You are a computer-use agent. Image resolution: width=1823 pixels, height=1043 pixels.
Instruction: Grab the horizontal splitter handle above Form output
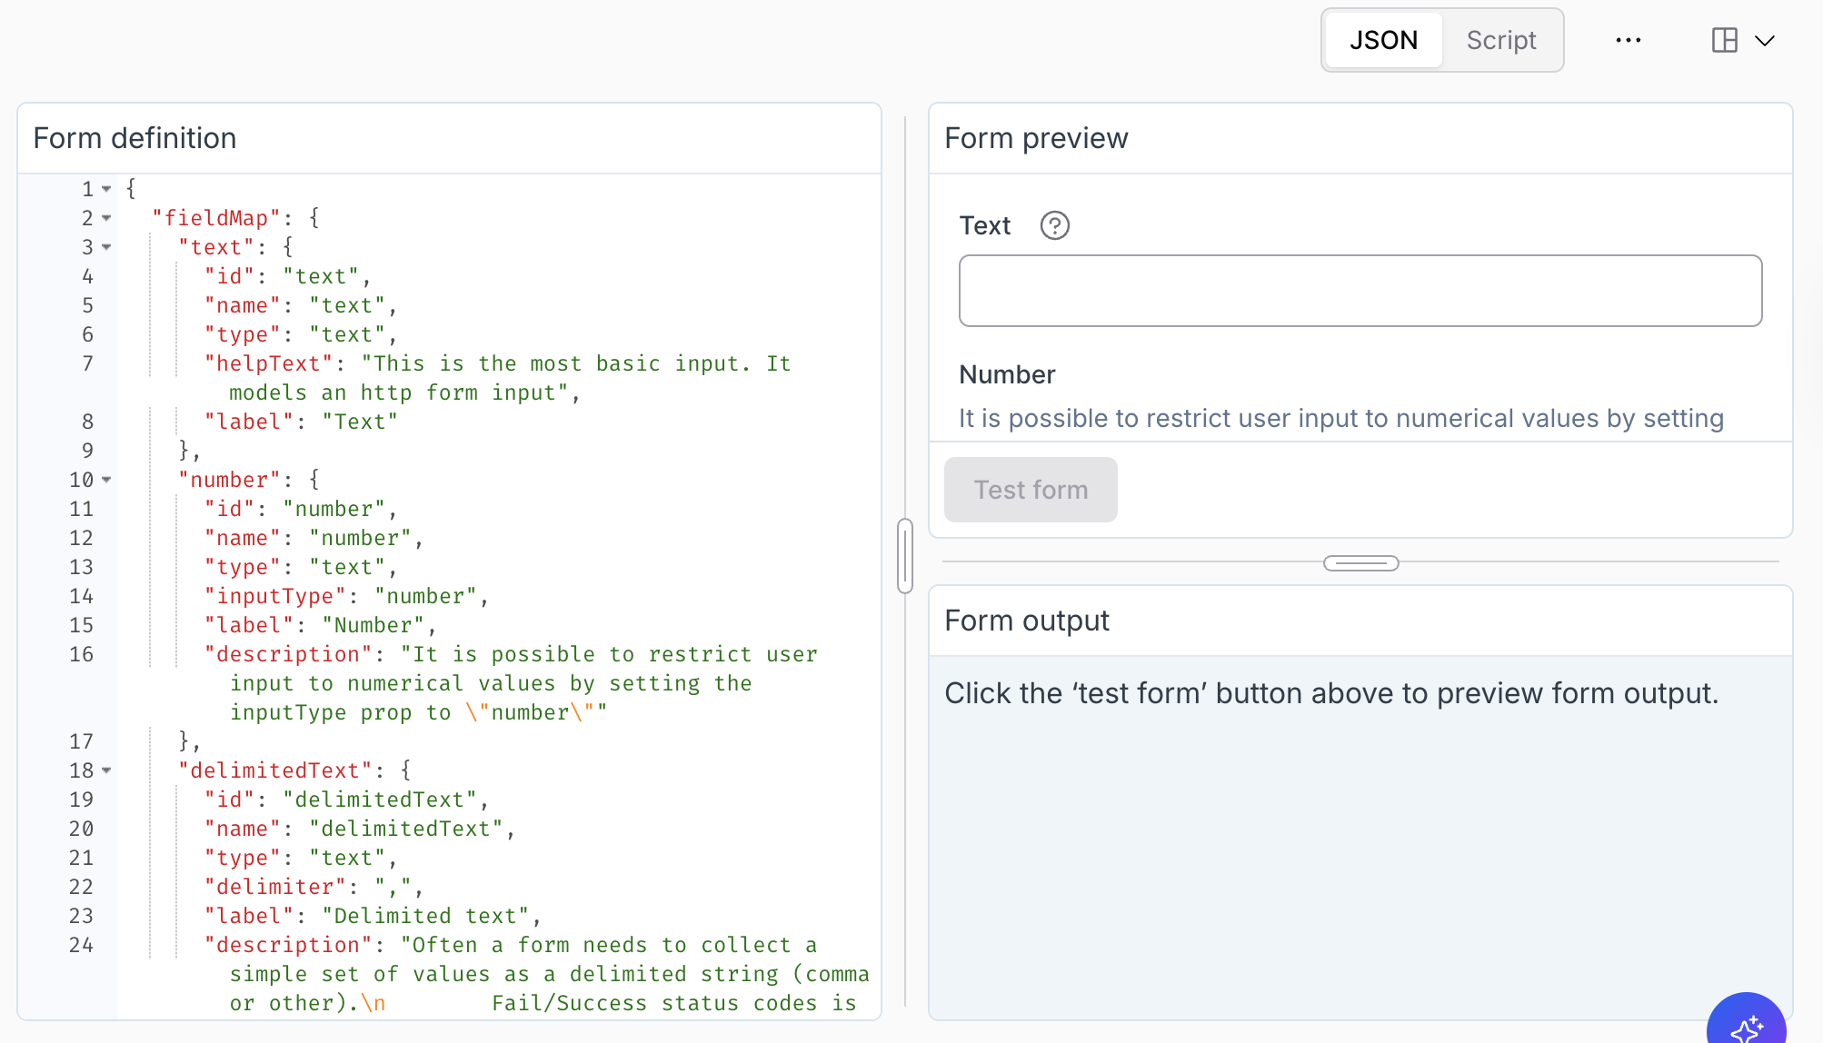pyautogui.click(x=1360, y=563)
